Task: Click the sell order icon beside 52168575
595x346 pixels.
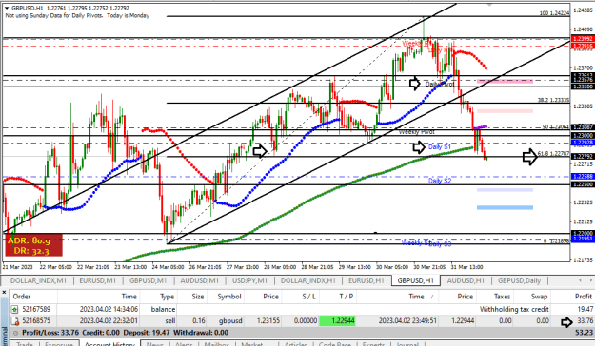Action: 15,321
